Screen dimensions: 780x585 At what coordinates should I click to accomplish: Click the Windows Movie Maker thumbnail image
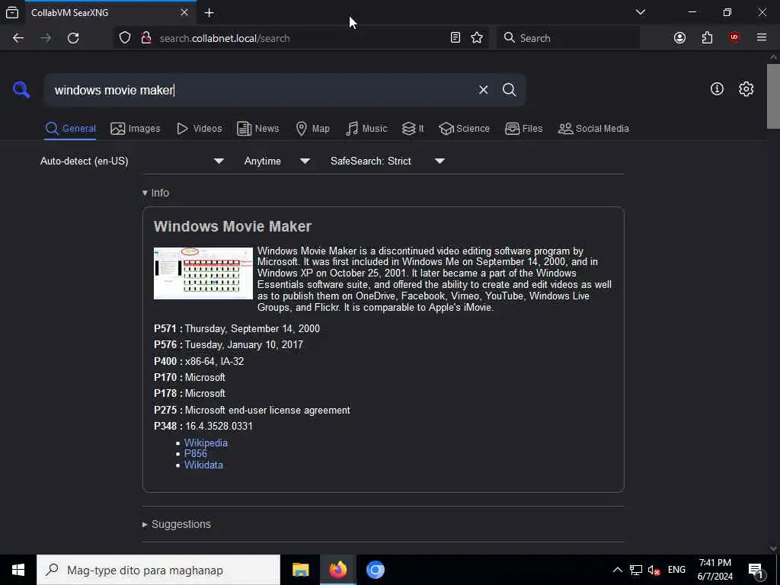point(203,273)
